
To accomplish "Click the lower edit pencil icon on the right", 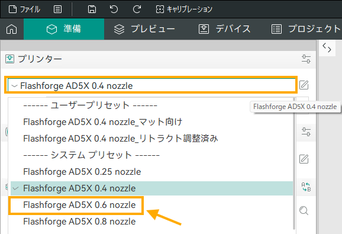I will [304, 159].
